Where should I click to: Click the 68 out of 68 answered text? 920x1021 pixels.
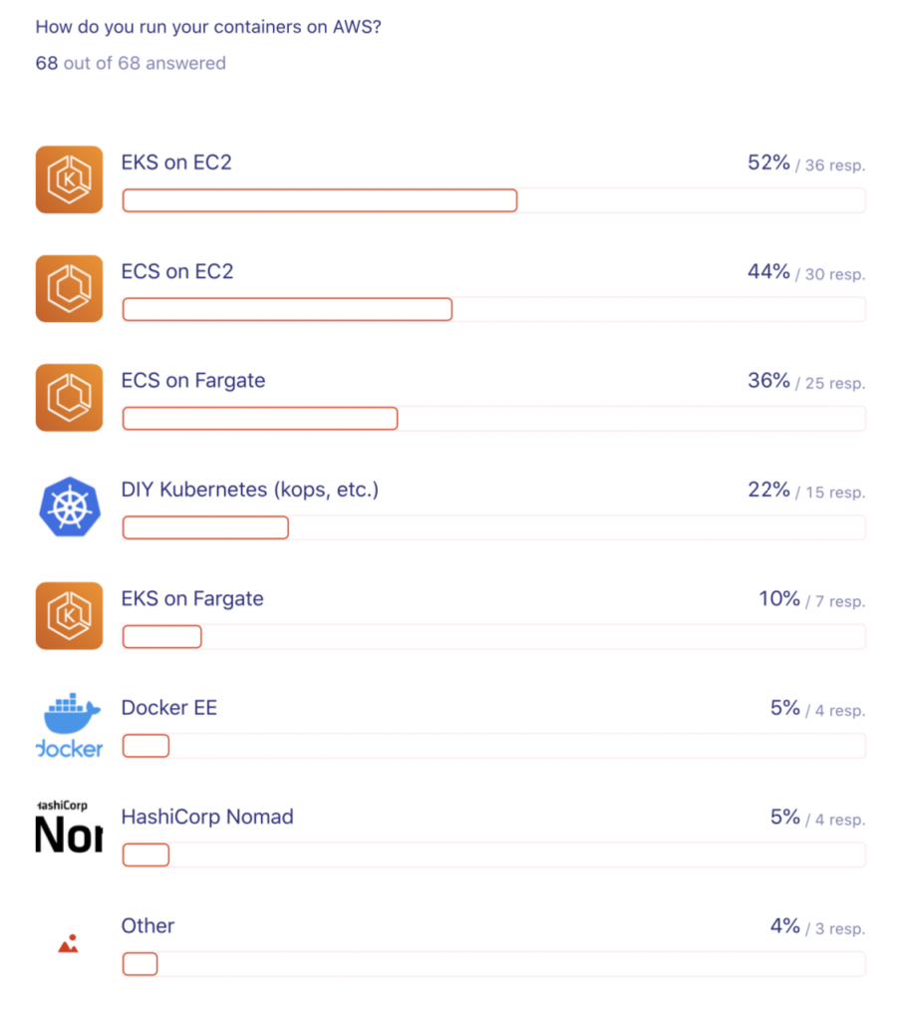point(131,63)
